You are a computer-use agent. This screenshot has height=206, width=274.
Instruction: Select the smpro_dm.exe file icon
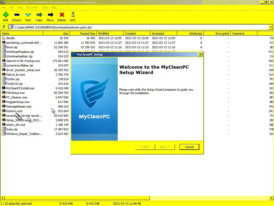pos(3,124)
